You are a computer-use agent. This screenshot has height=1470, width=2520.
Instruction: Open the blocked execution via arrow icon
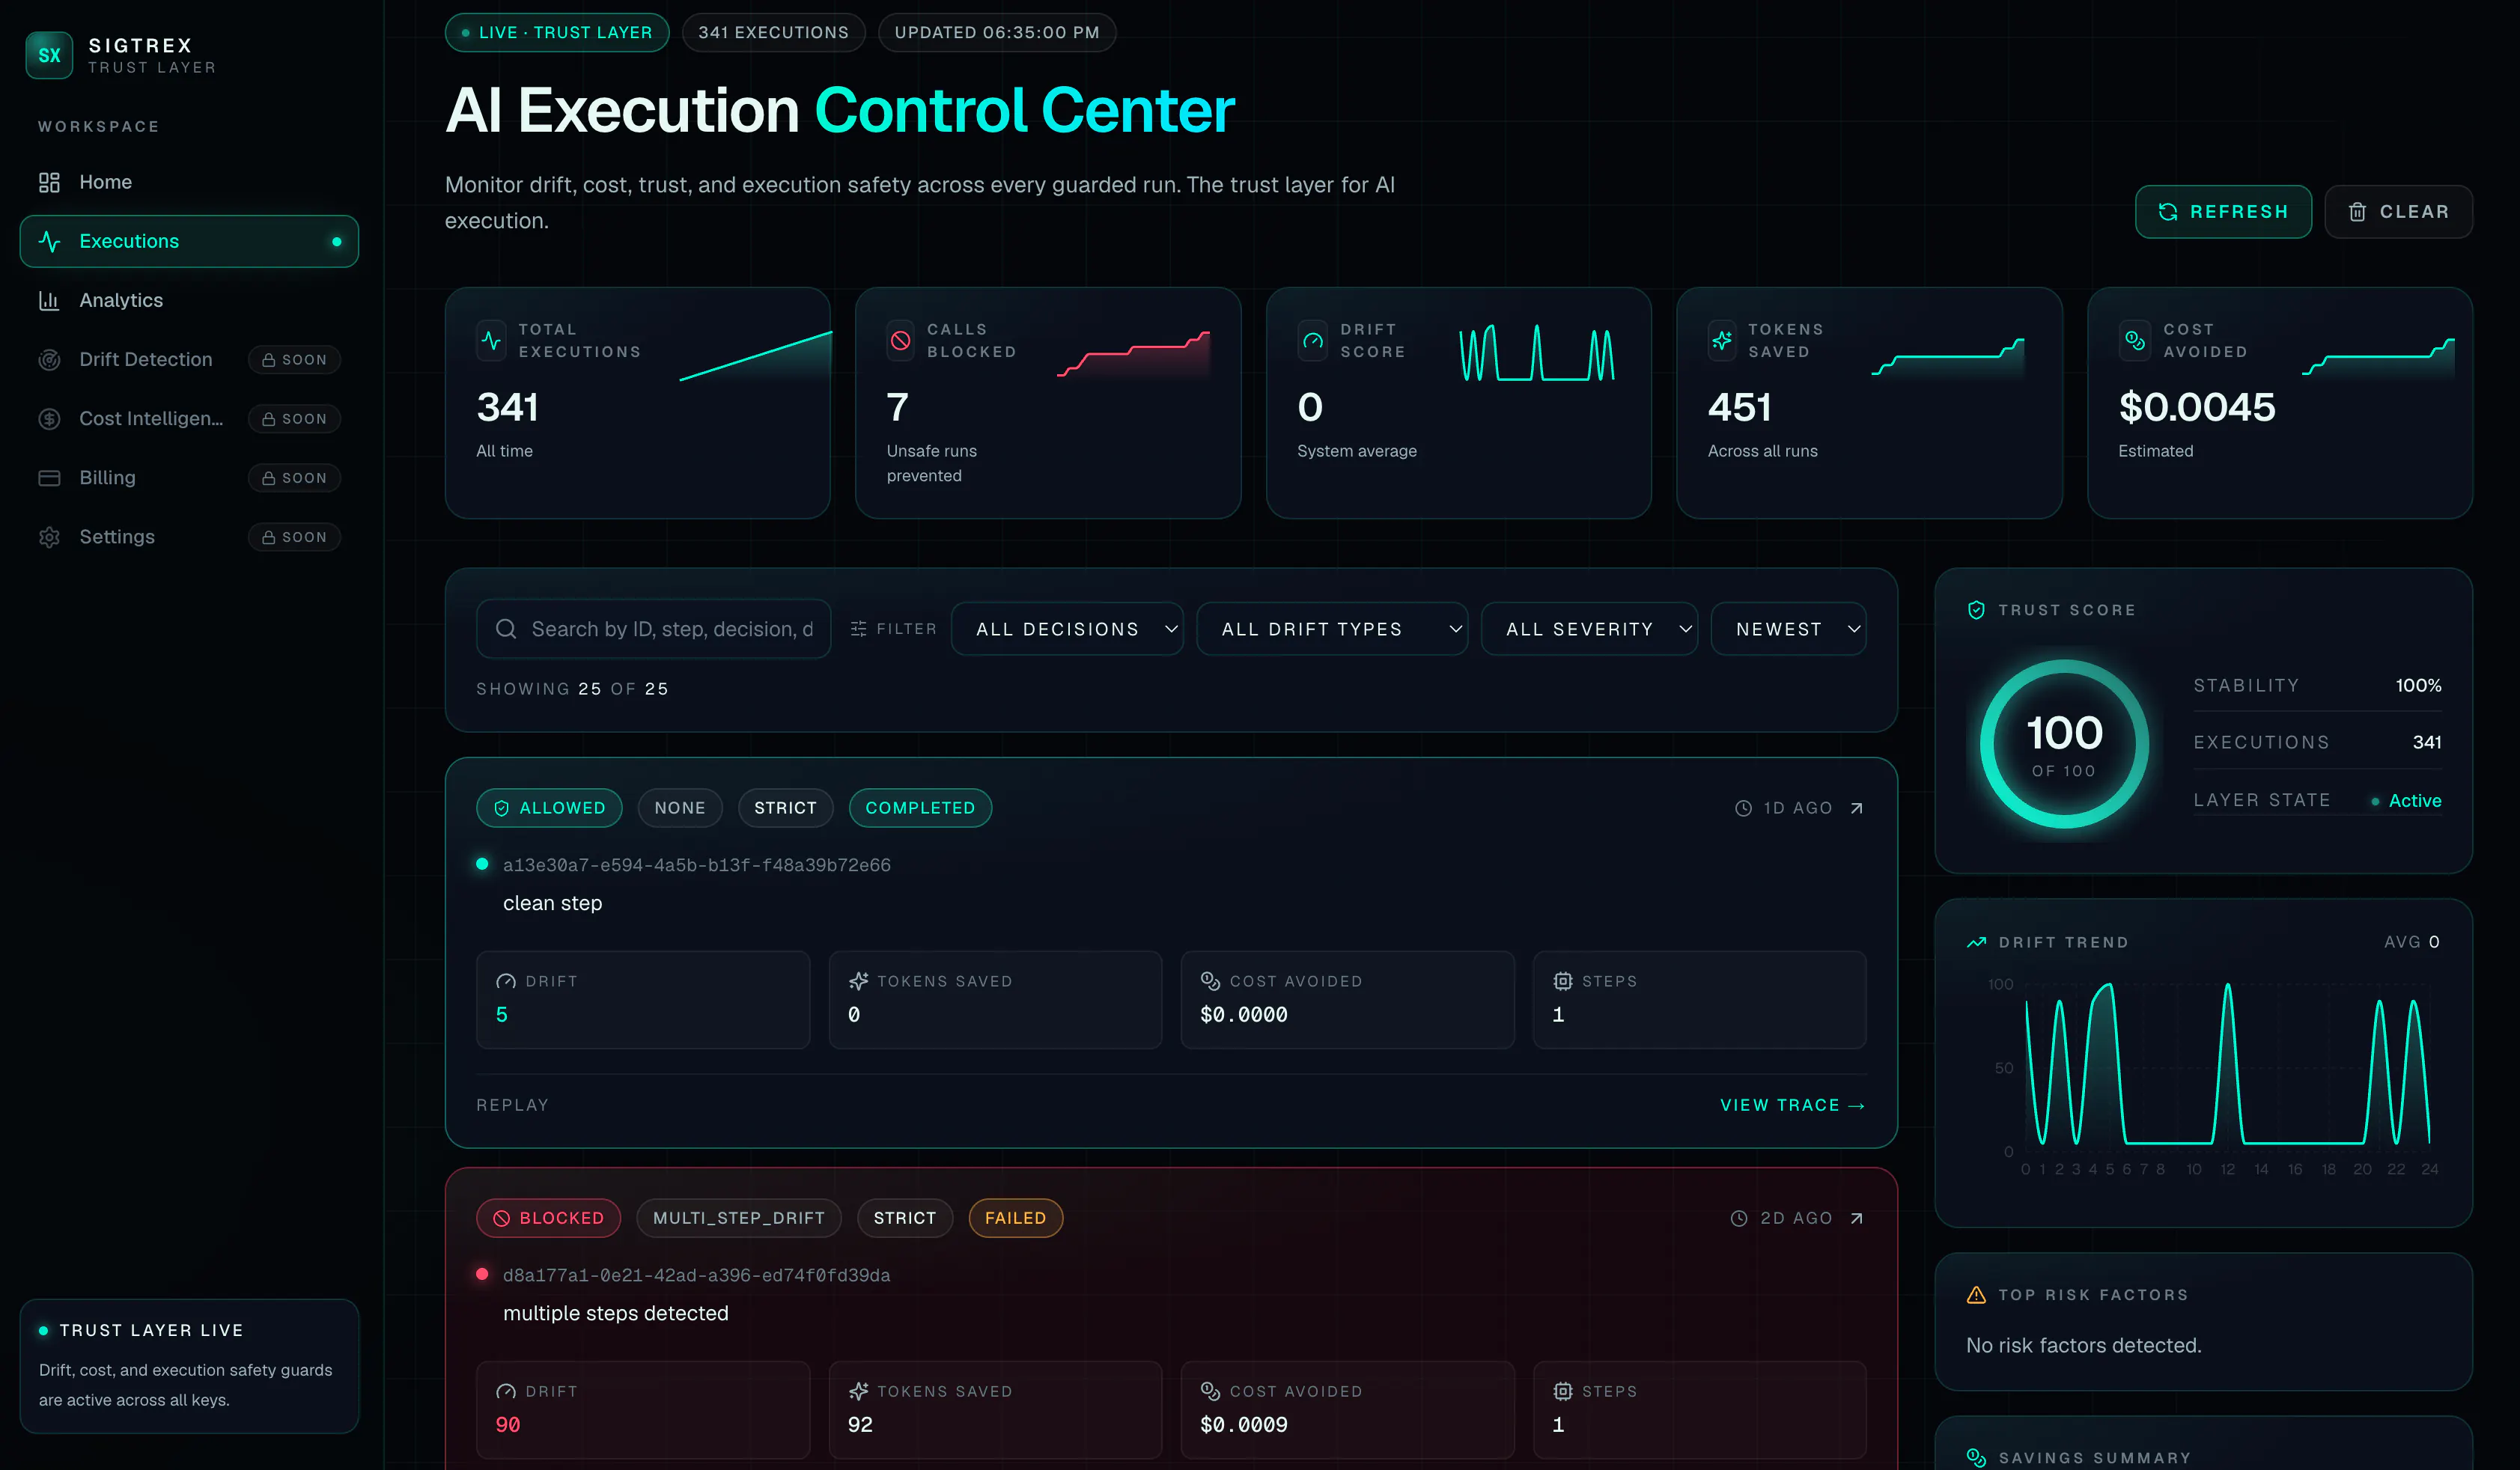(1857, 1218)
